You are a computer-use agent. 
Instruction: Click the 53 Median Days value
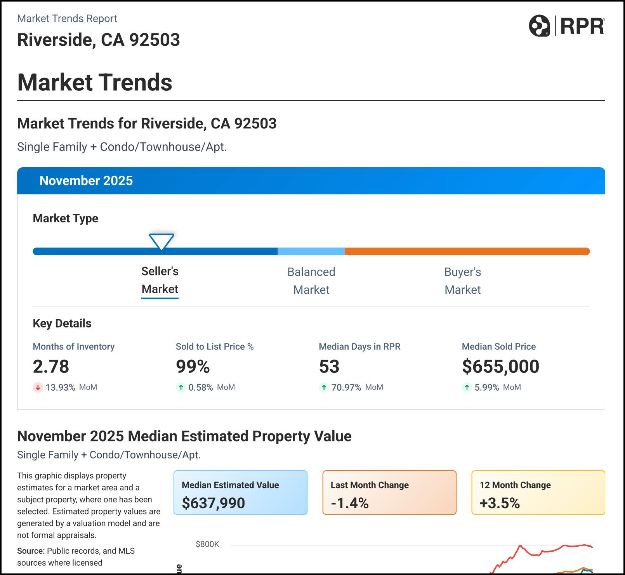(x=329, y=367)
